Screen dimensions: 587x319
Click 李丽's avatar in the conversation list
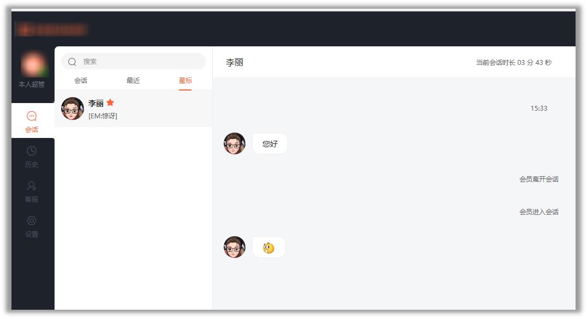(72, 109)
